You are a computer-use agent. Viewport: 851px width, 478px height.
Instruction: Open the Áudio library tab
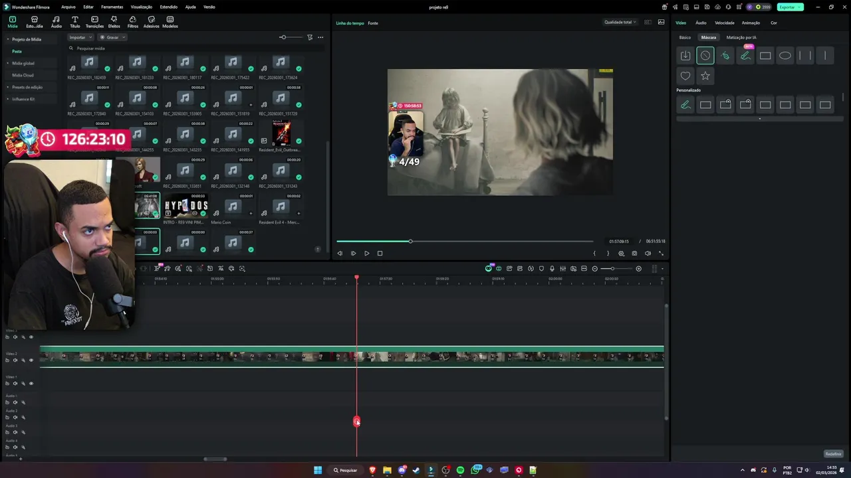pyautogui.click(x=56, y=22)
